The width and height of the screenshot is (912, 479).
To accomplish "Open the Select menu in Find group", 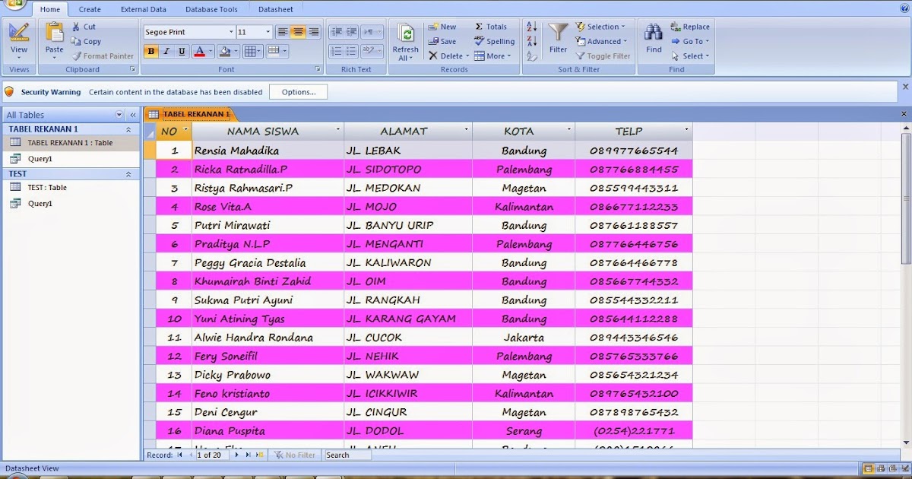I will click(x=690, y=56).
